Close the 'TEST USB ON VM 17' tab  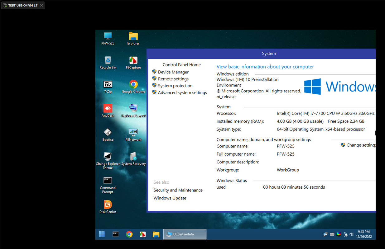pos(41,5)
